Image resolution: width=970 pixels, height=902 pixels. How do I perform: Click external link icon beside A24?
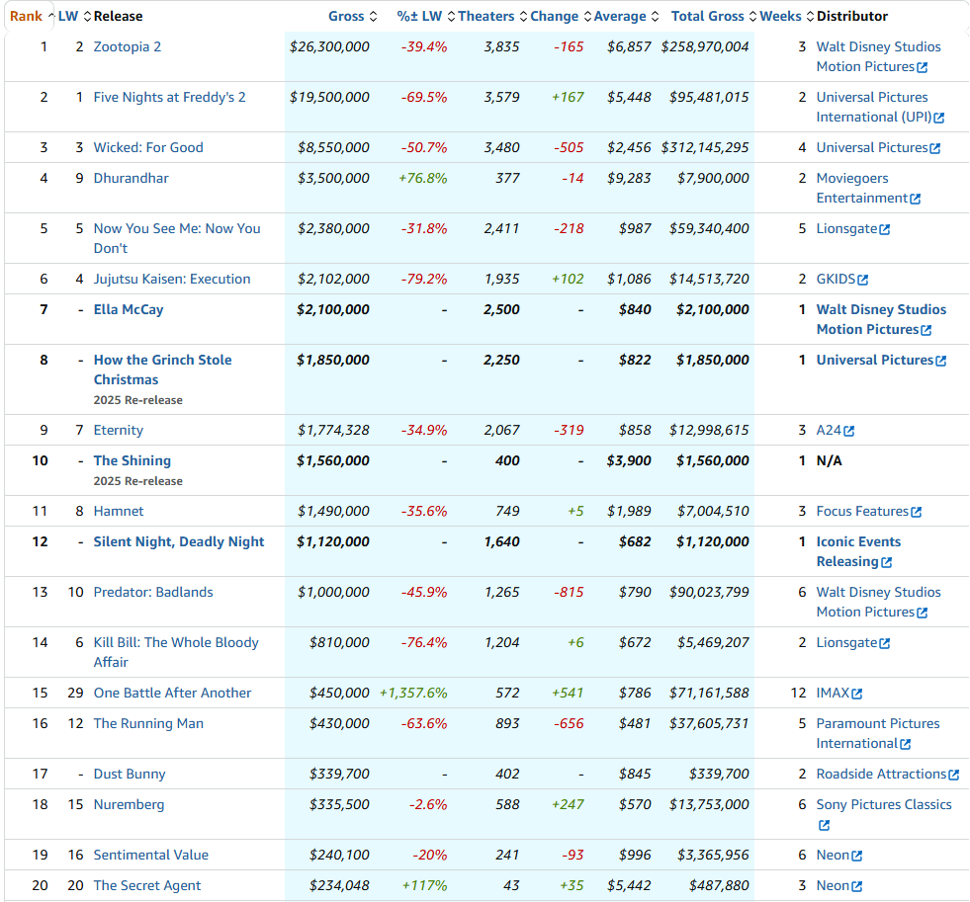click(x=848, y=431)
